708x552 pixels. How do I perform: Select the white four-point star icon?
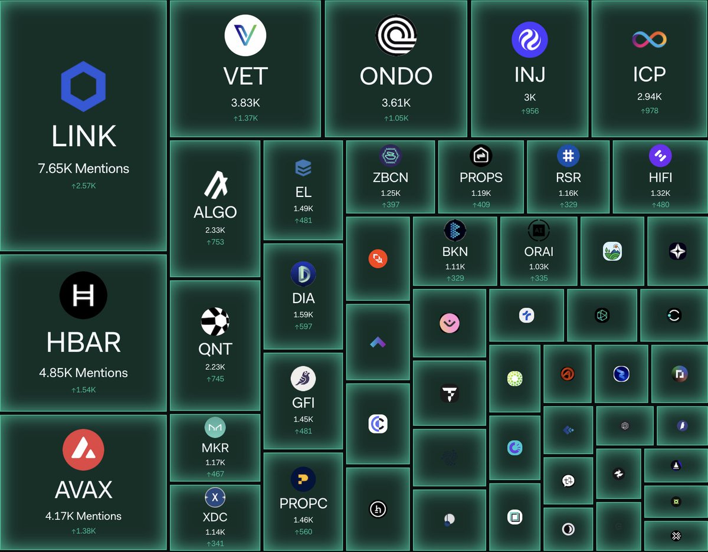coord(678,251)
